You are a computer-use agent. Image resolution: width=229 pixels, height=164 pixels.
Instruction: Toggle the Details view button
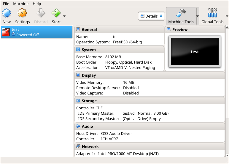pos(151,16)
